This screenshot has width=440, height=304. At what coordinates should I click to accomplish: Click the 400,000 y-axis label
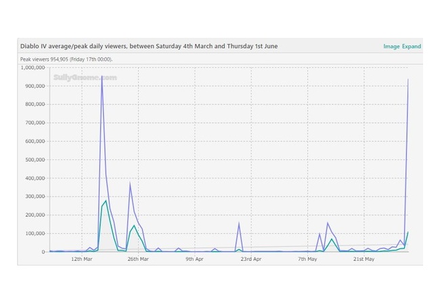tap(35, 178)
